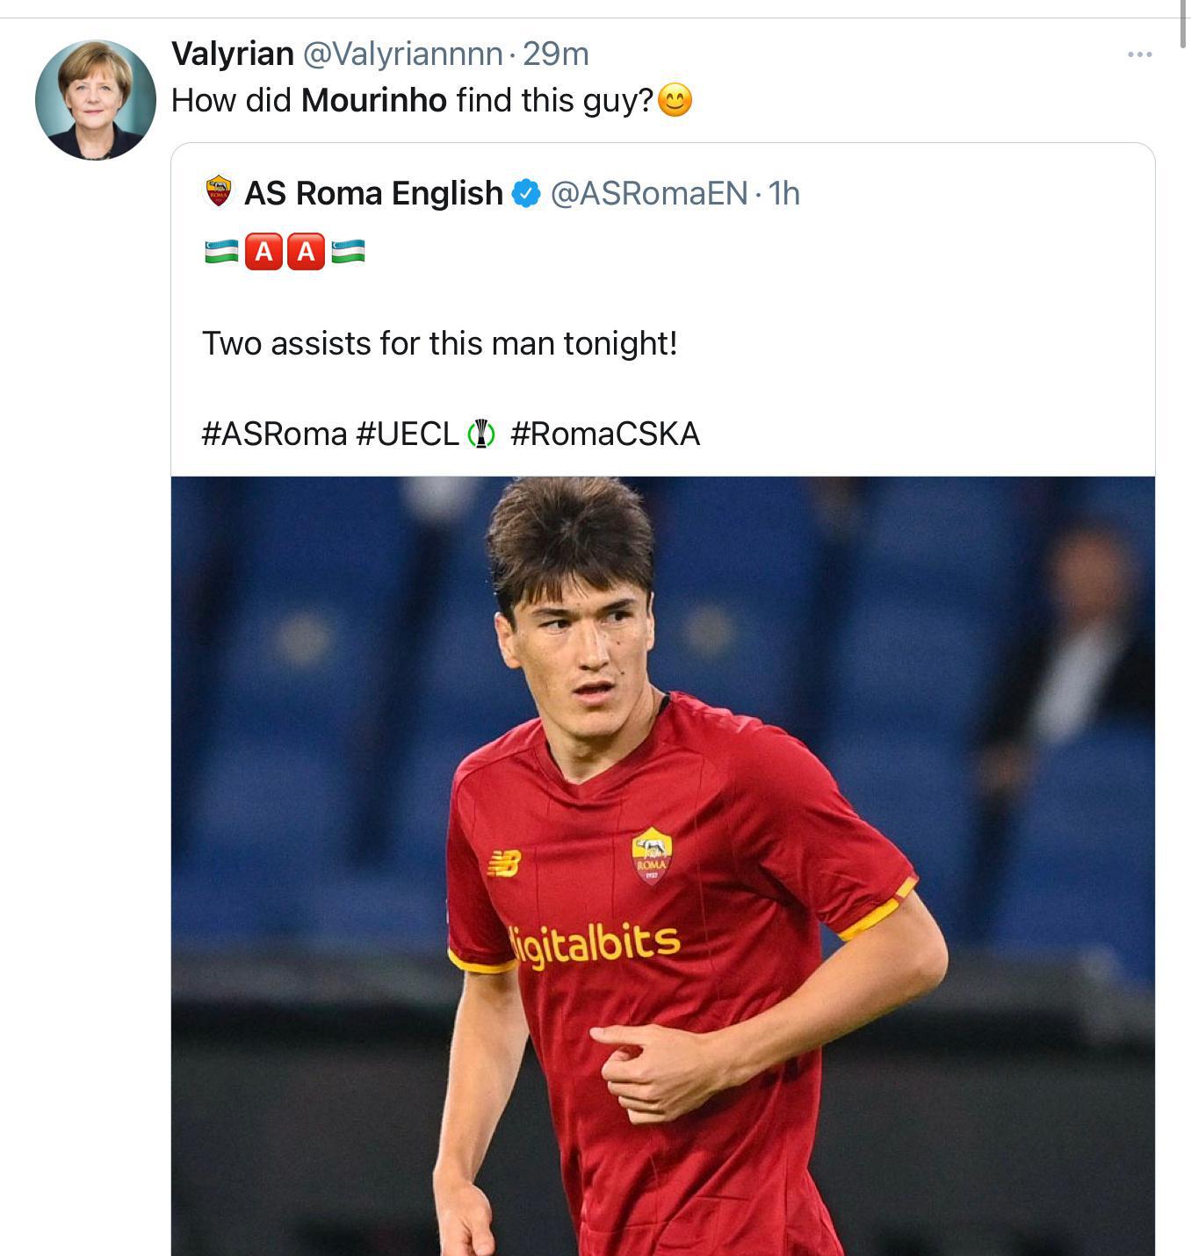
Task: Open the quoted tweet's player photo
Action: (662, 865)
